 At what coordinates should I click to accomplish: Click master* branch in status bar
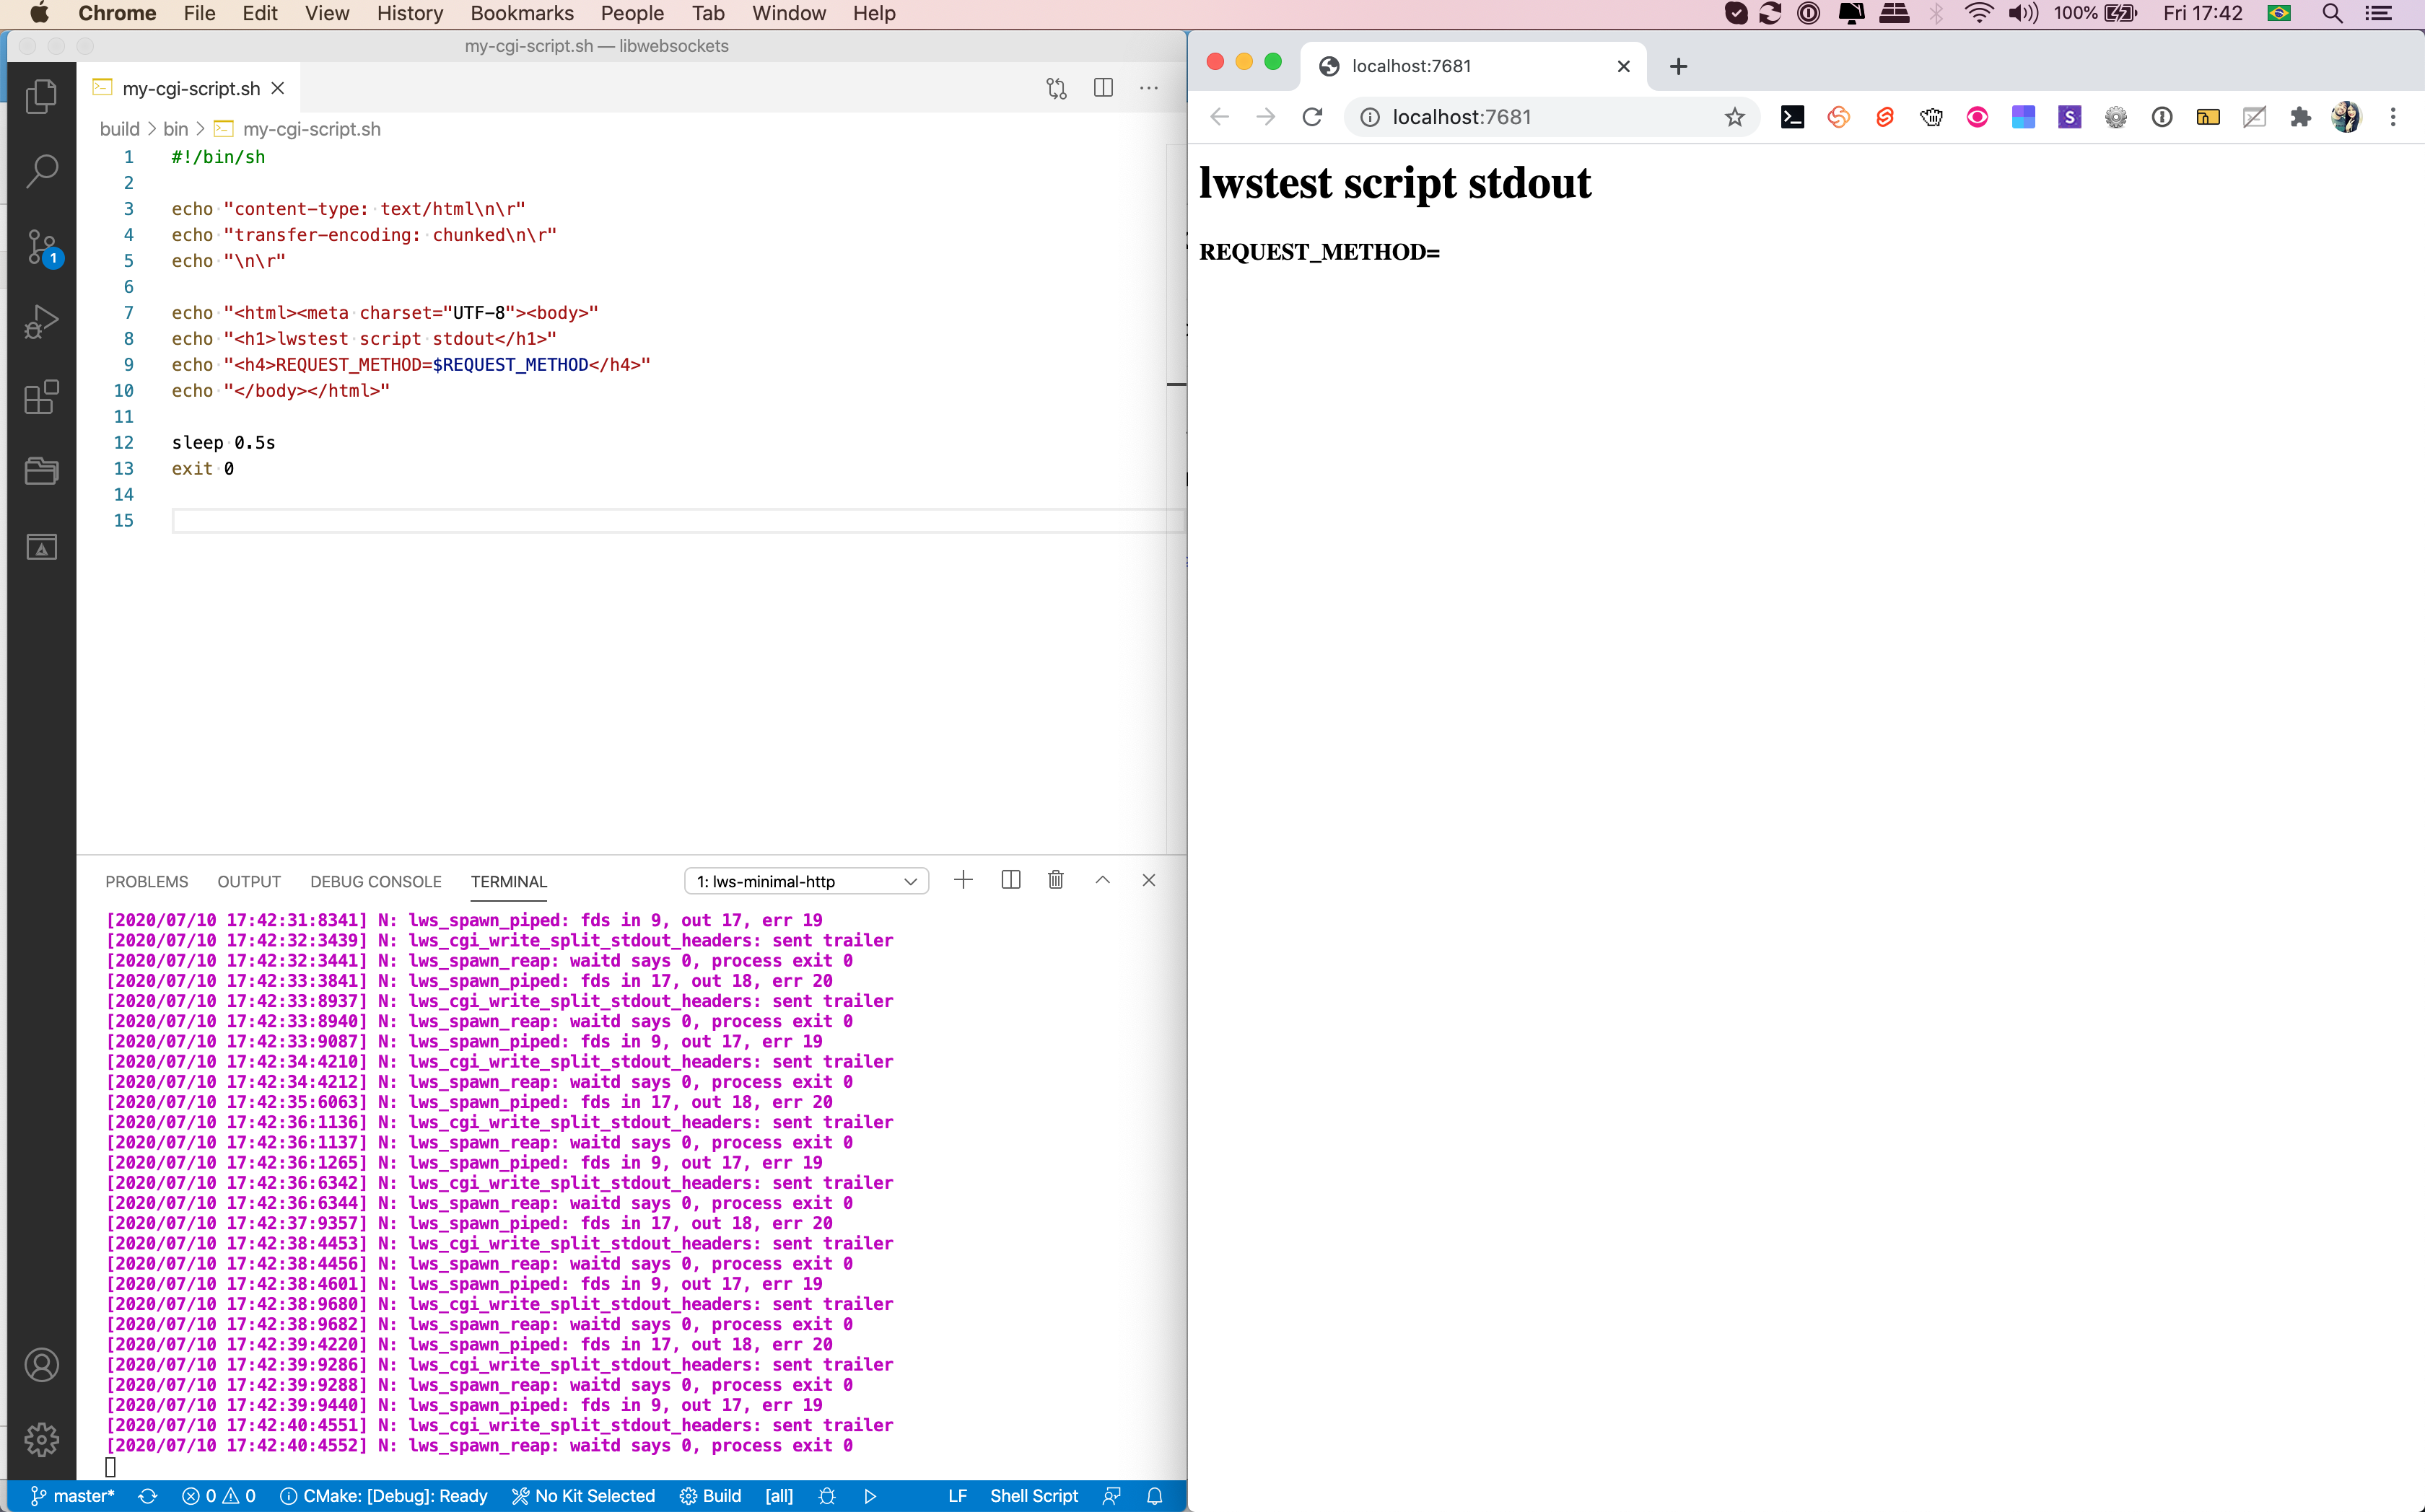click(72, 1496)
